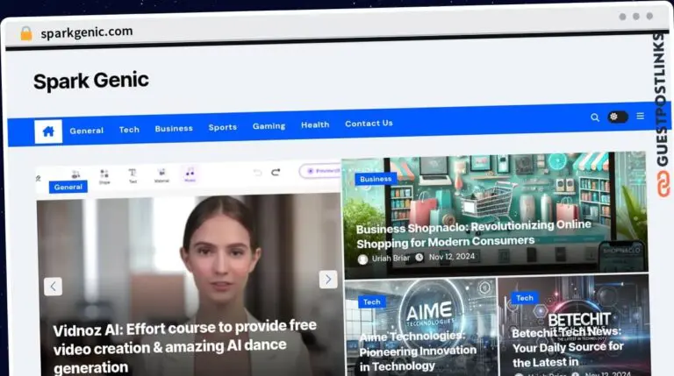
Task: Open the hamburger menu icon
Action: 641,117
